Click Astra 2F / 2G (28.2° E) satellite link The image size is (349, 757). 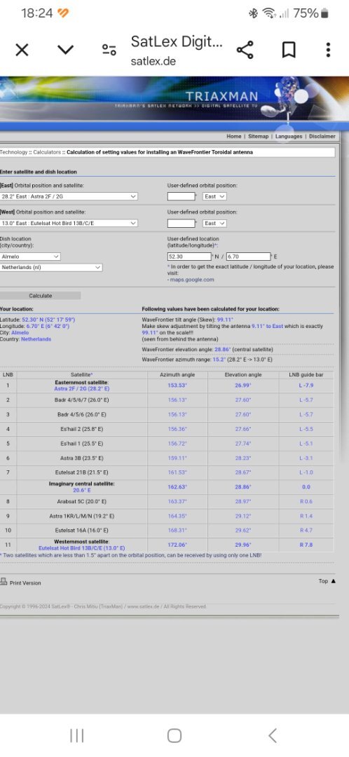click(x=81, y=388)
